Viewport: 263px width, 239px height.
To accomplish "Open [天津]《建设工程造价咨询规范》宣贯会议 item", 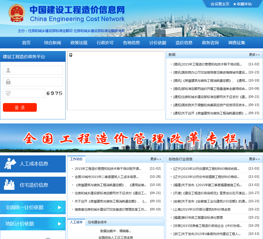I will click(x=210, y=193).
